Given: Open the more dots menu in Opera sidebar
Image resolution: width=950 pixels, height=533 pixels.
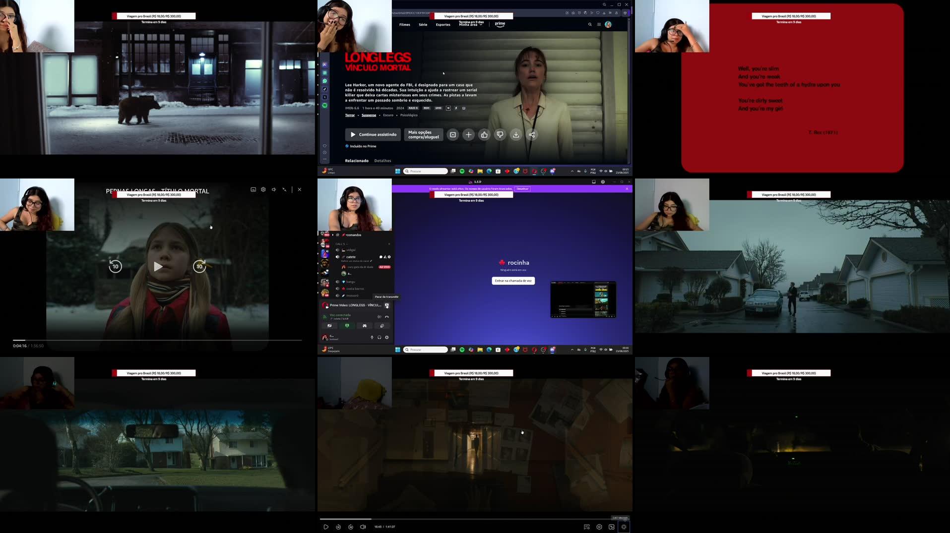Looking at the screenshot, I should coord(325,159).
